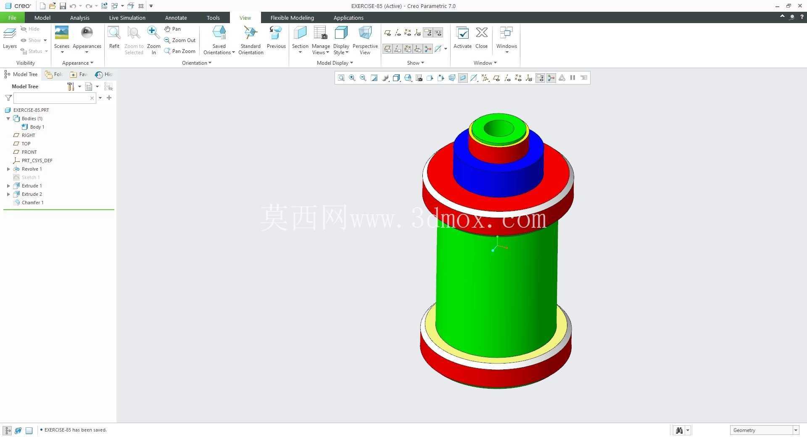This screenshot has height=437, width=807.
Task: Switch to the Flexible Modeling tab
Action: 292,18
